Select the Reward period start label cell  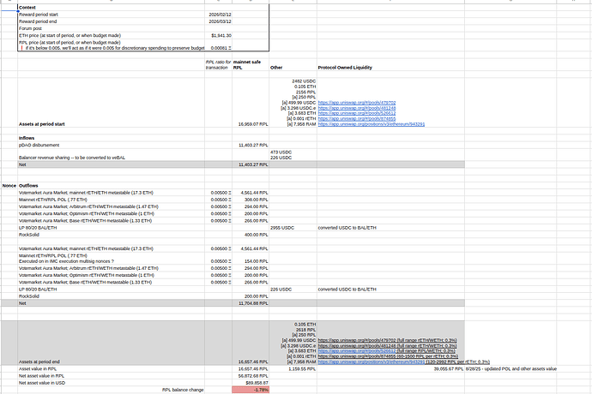click(111, 15)
